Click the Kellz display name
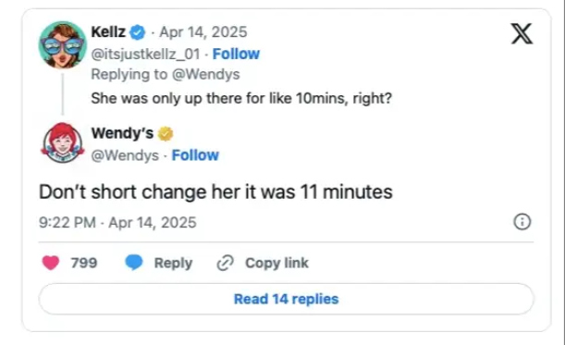Viewport: 565px width, 345px height. [x=108, y=31]
